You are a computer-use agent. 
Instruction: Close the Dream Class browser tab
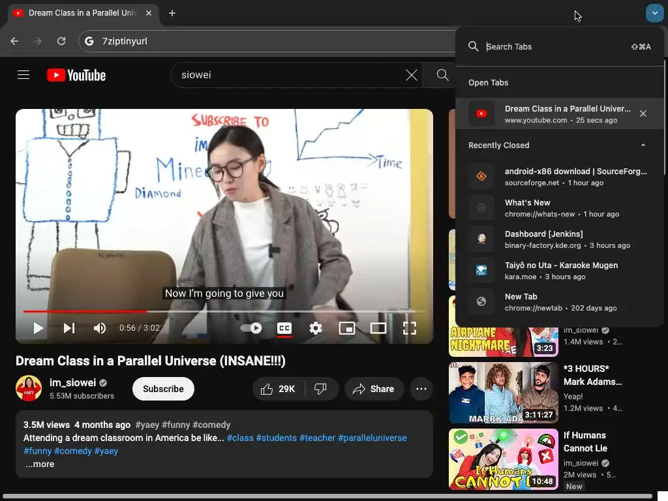pos(149,13)
